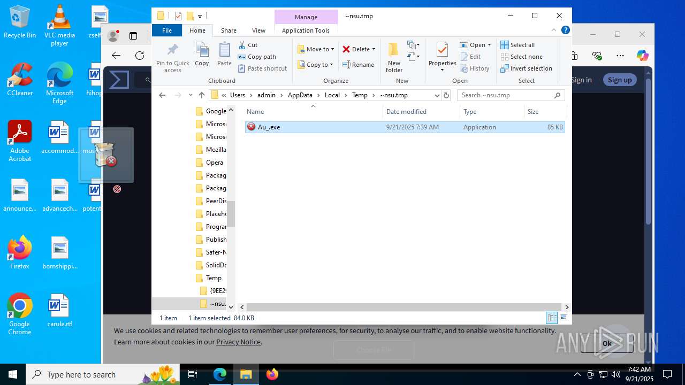Open the Application Tools tab
The image size is (685, 385).
(x=306, y=30)
